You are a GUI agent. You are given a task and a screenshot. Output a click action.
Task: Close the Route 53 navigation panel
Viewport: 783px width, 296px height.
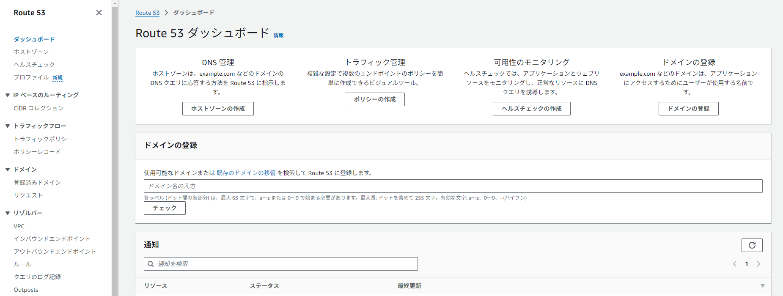[99, 13]
